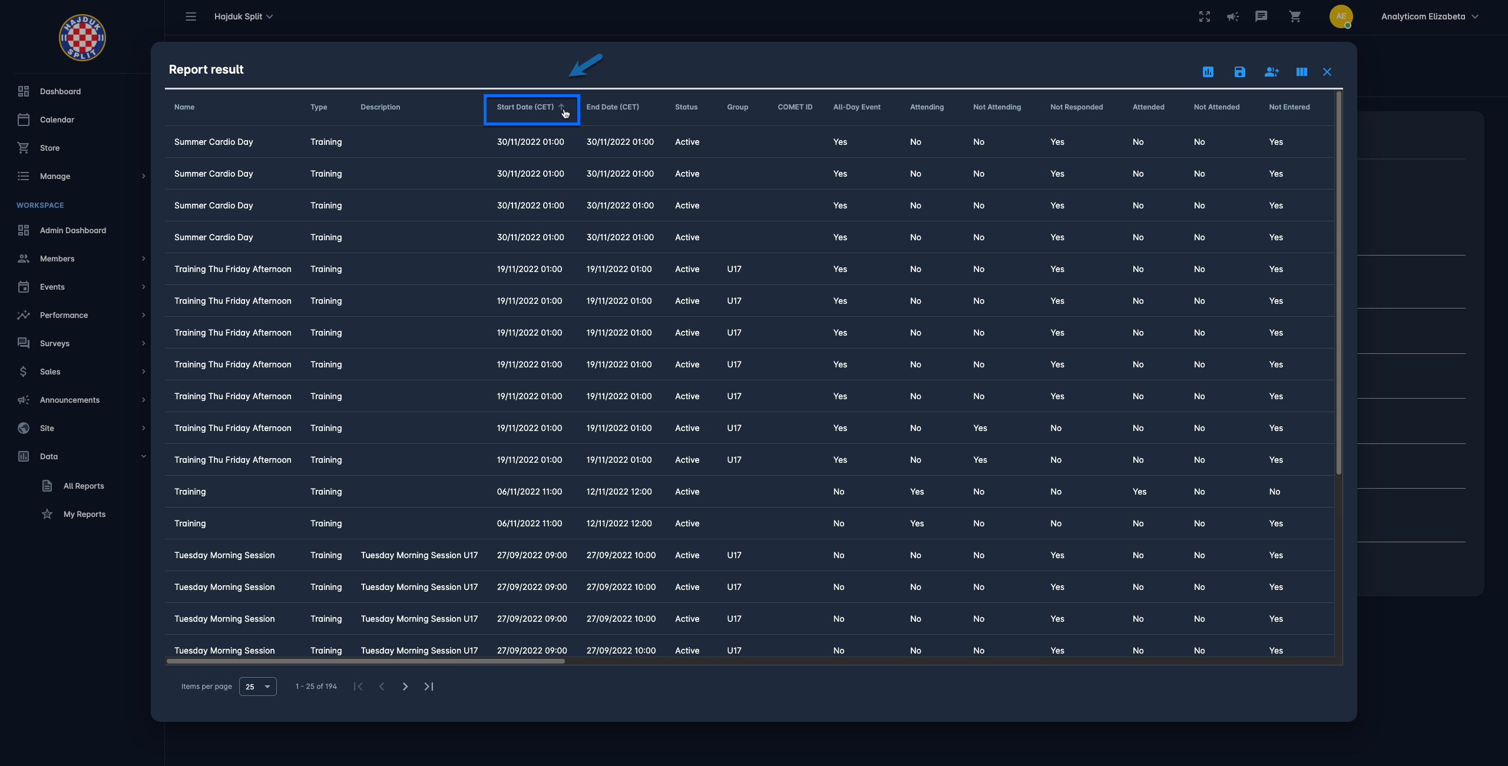Open the chat messages icon

coord(1261,16)
